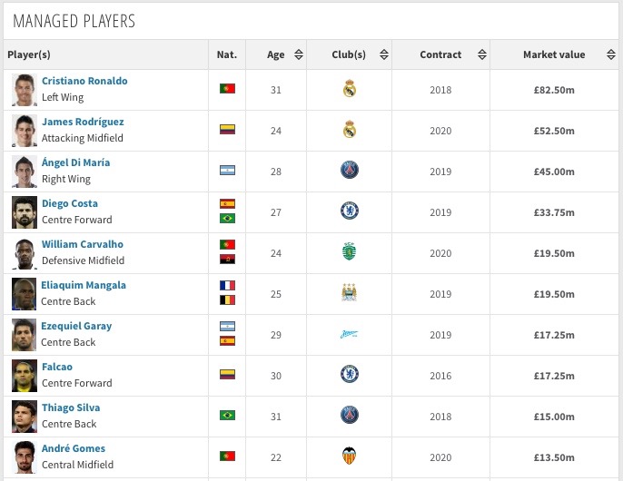The width and height of the screenshot is (623, 481).
Task: Click Valencia crest in André Gomes's row
Action: (x=350, y=456)
